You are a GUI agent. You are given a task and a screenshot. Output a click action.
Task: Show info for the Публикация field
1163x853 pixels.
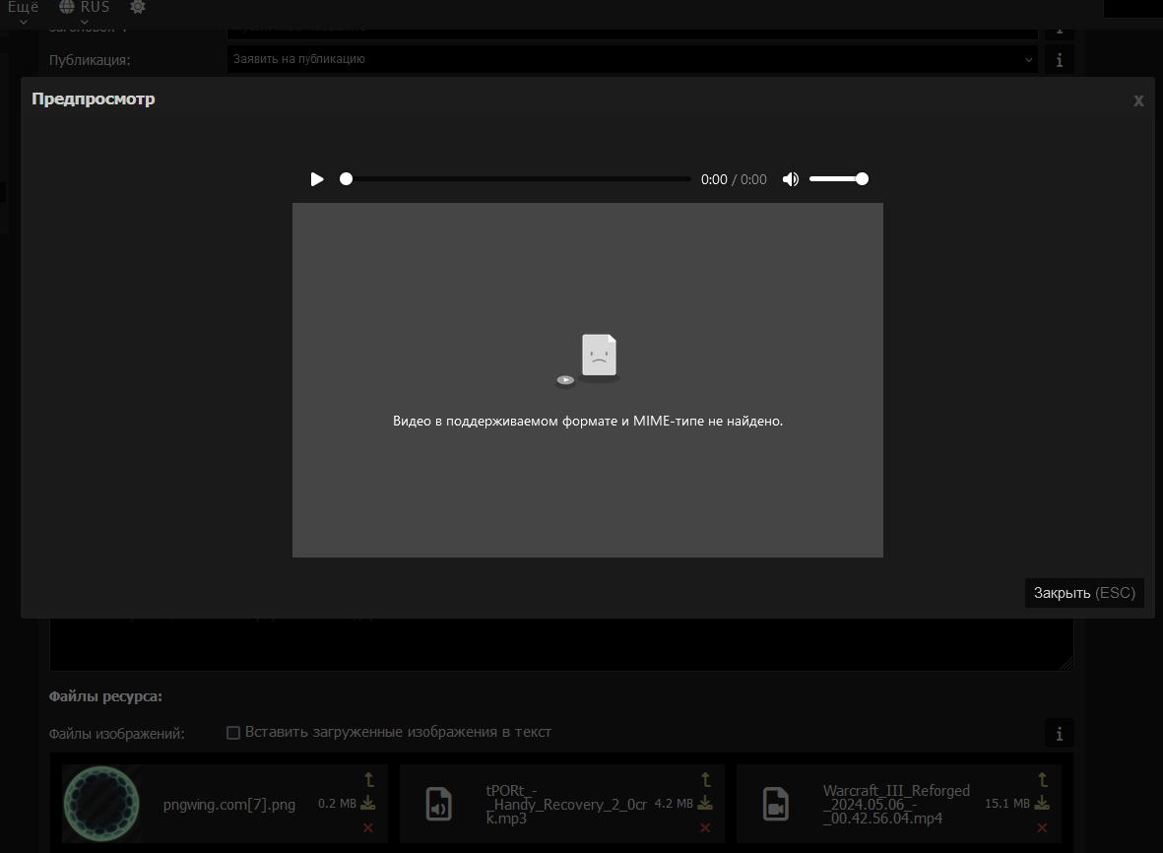coord(1060,60)
